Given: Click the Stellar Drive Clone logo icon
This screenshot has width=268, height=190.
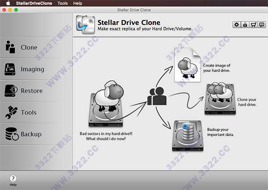Looking at the screenshot, I should pyautogui.click(x=85, y=24).
